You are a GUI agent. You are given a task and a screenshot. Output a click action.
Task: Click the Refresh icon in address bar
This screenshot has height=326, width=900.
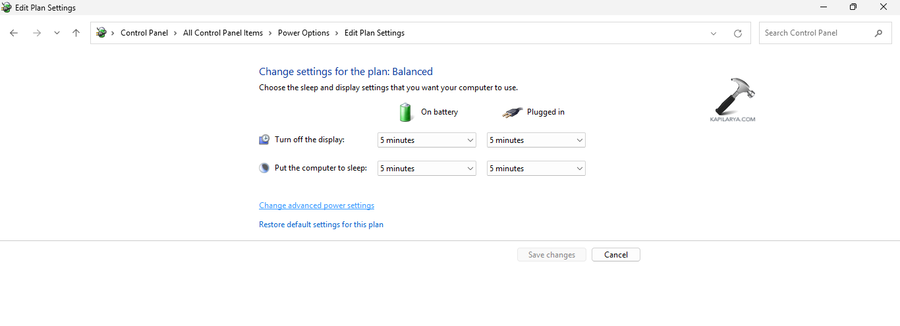738,33
